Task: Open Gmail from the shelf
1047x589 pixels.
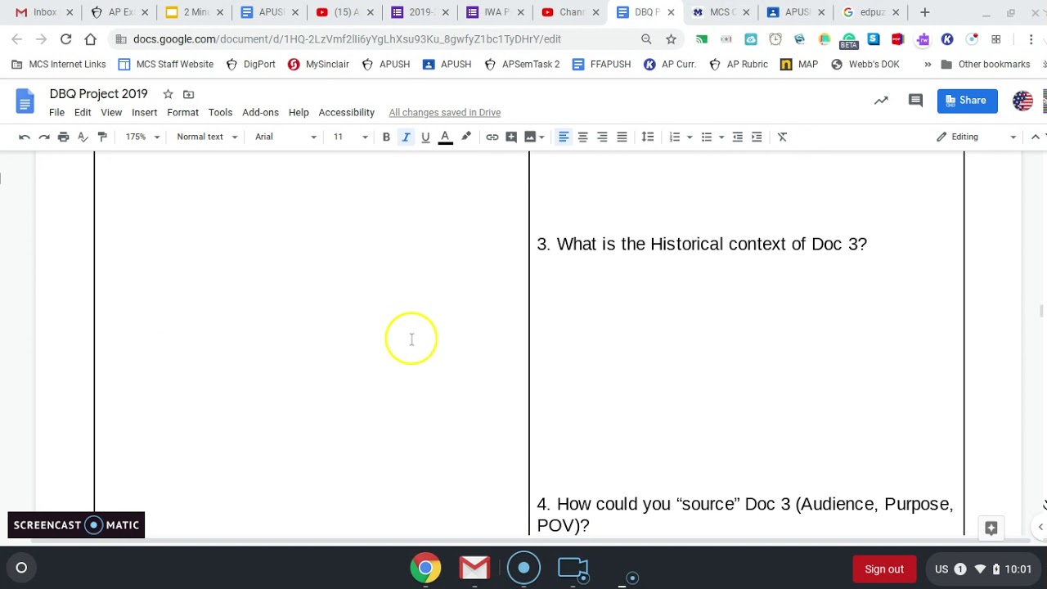Action: pyautogui.click(x=474, y=568)
